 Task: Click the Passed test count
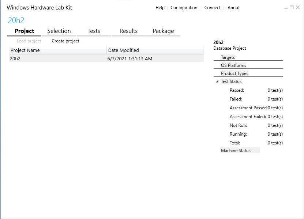point(275,90)
